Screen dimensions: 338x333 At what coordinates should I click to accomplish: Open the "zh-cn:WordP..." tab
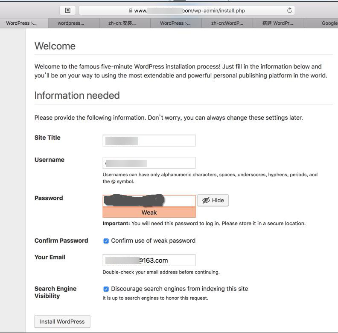point(227,23)
